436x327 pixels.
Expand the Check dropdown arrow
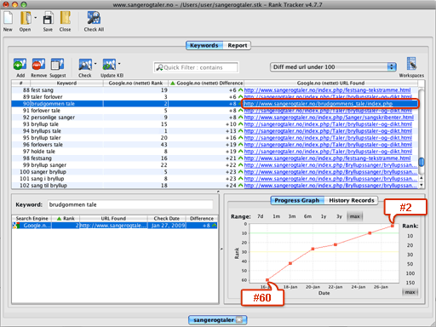(x=95, y=64)
